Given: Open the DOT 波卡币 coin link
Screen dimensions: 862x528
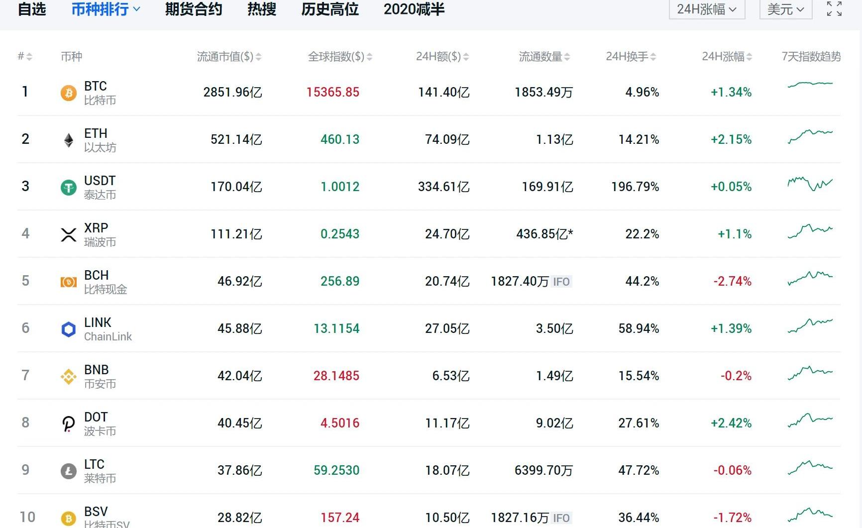Looking at the screenshot, I should [x=100, y=423].
